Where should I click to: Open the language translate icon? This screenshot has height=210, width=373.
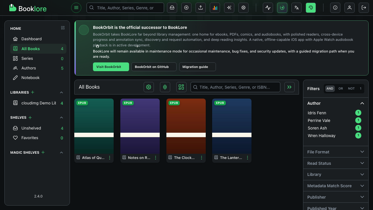(x=296, y=8)
